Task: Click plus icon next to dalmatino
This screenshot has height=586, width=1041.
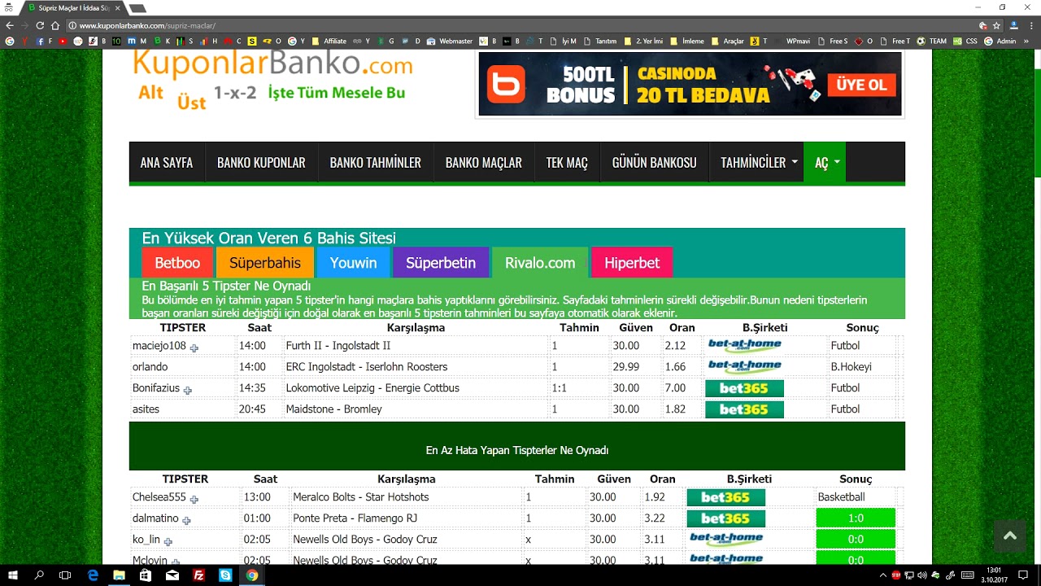Action: click(x=186, y=520)
